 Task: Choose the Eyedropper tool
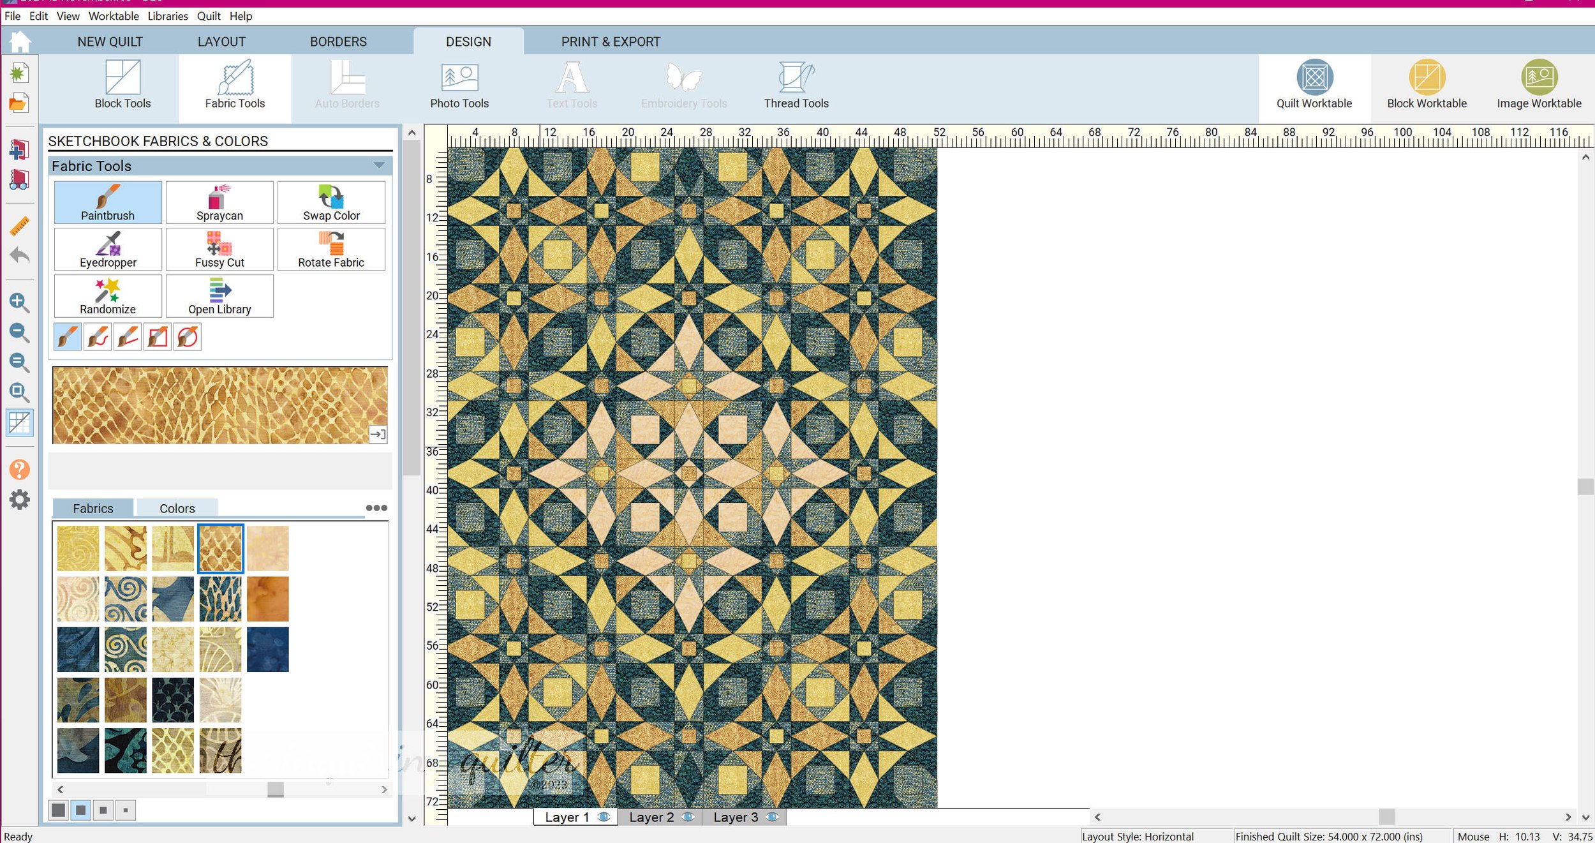tap(108, 250)
